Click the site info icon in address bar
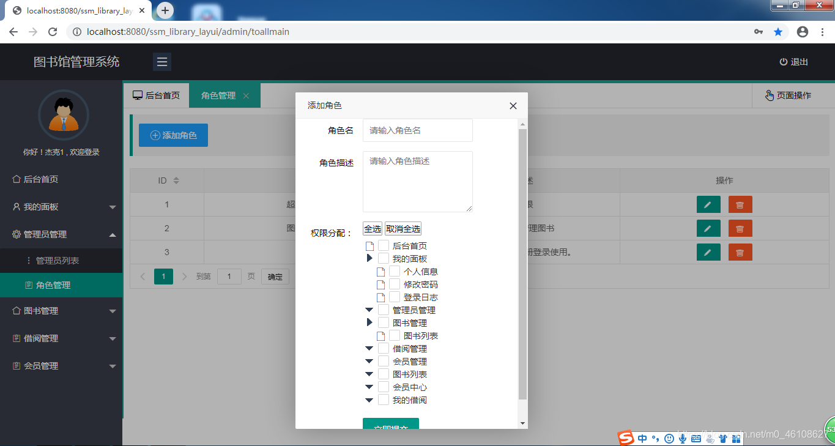This screenshot has width=835, height=446. point(77,32)
